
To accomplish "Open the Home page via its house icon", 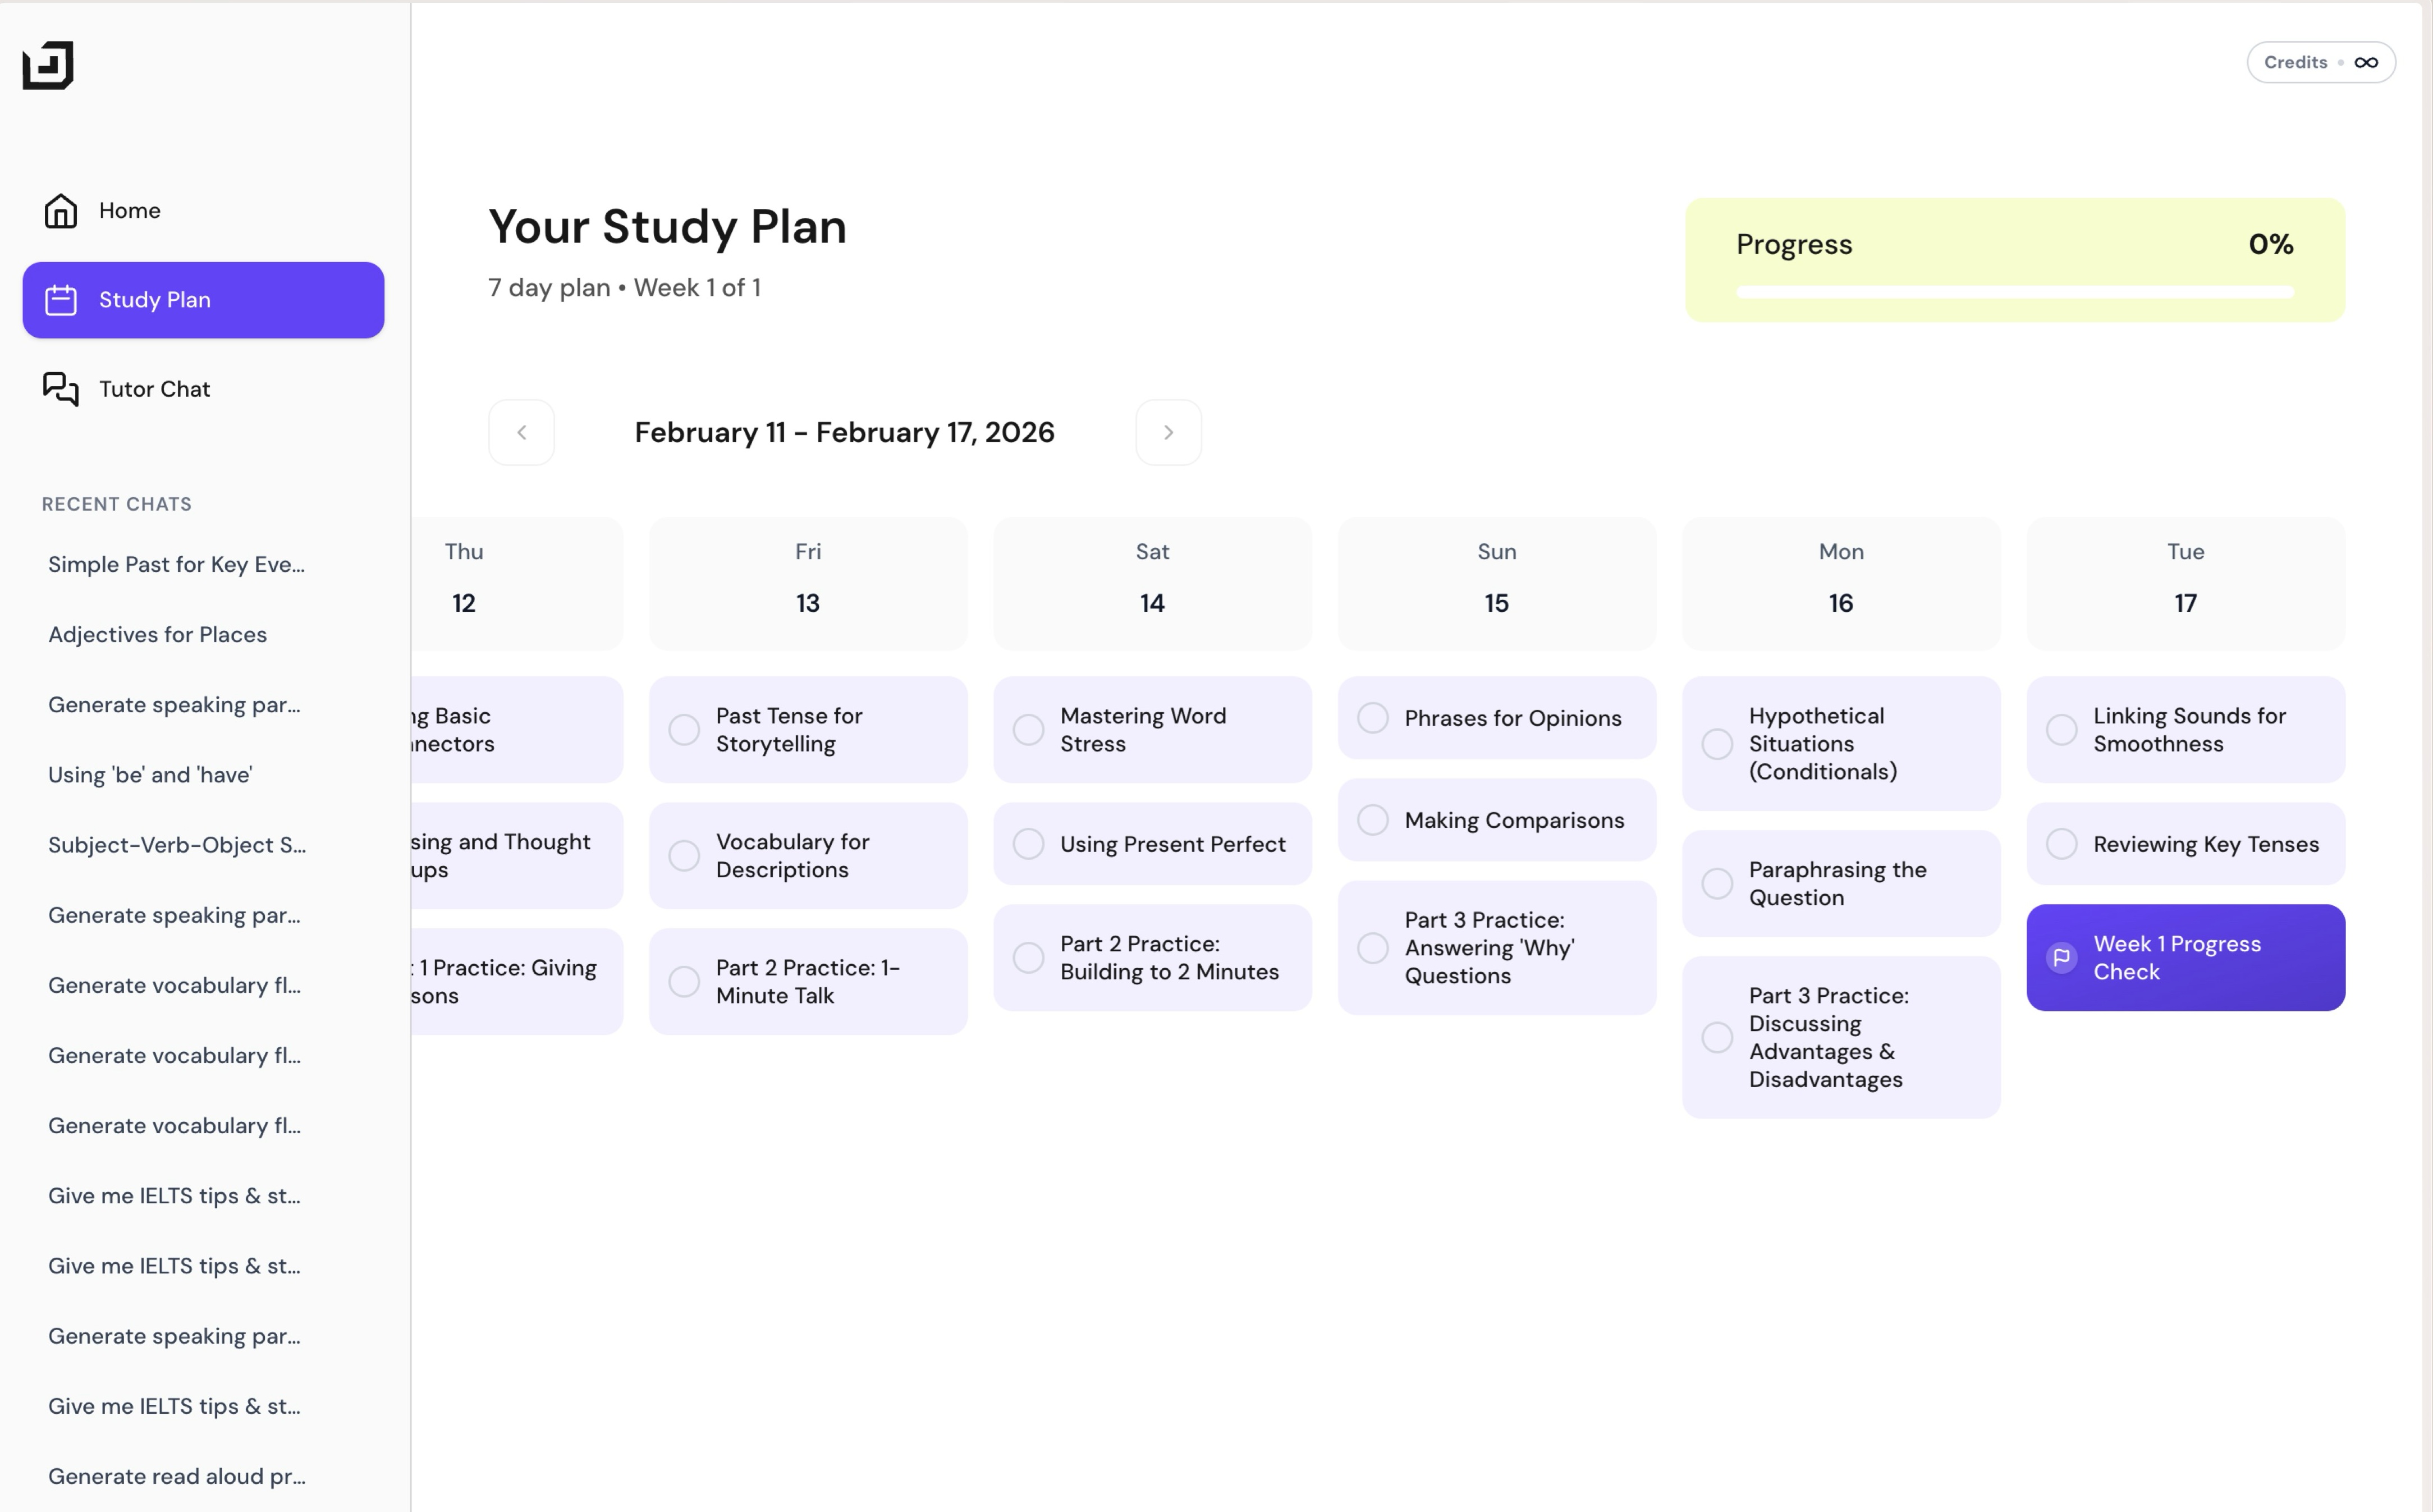I will point(60,210).
